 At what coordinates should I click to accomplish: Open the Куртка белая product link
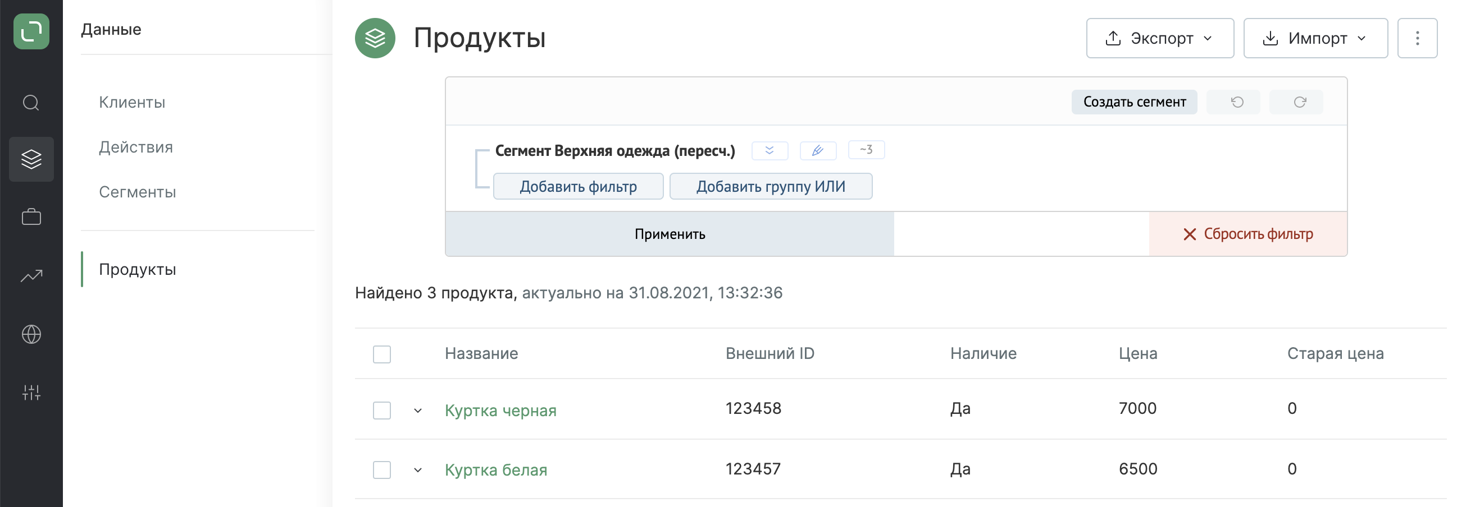(x=496, y=470)
